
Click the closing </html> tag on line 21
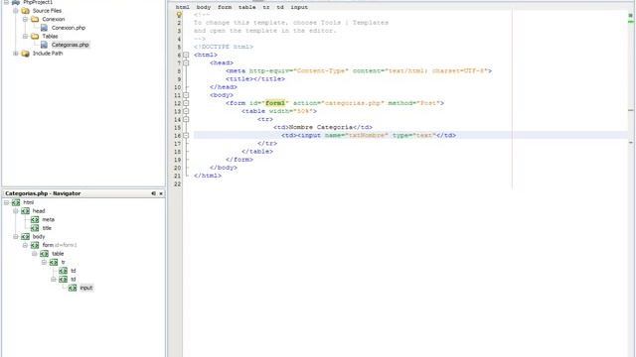coord(208,176)
